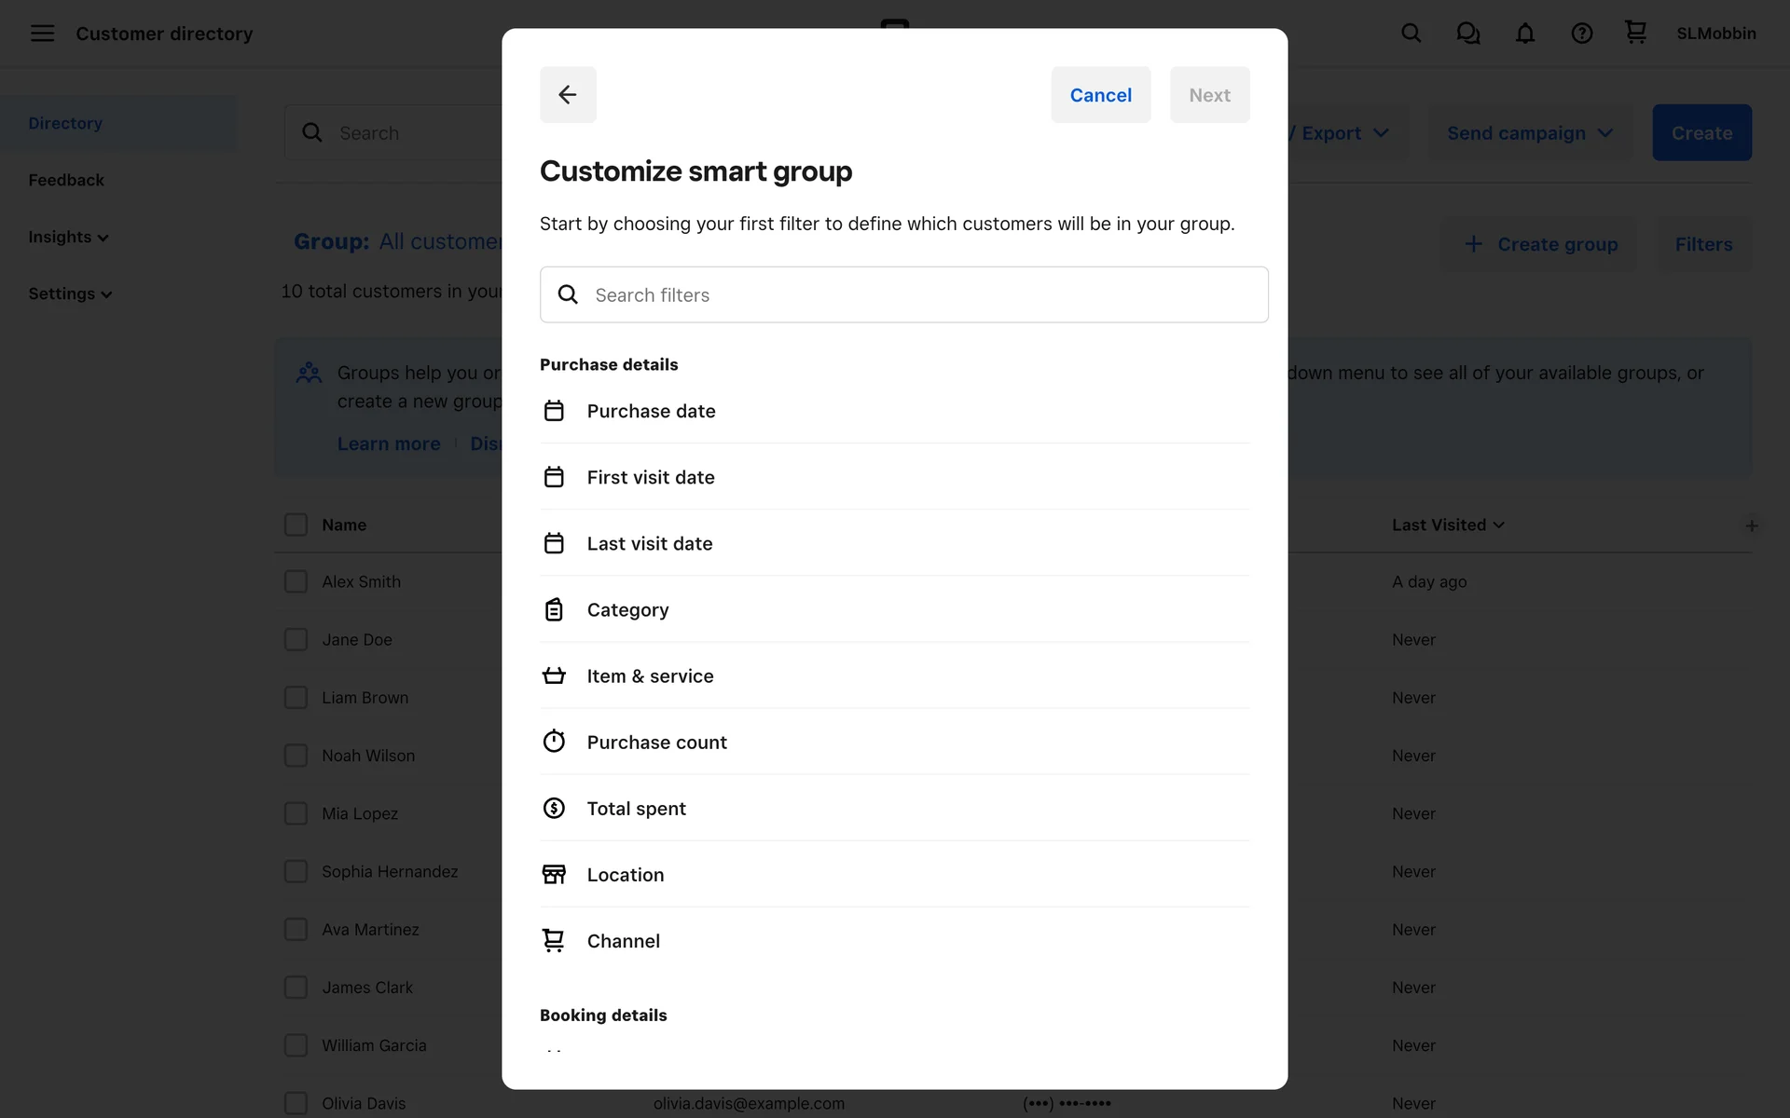
Task: Click the help question mark icon
Action: click(x=1581, y=34)
